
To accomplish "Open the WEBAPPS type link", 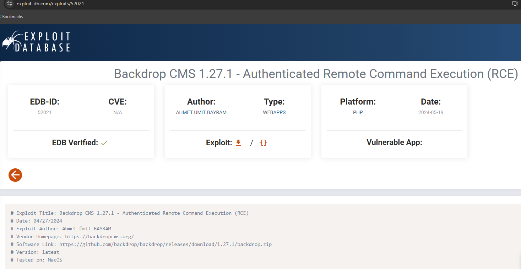I will coord(274,112).
